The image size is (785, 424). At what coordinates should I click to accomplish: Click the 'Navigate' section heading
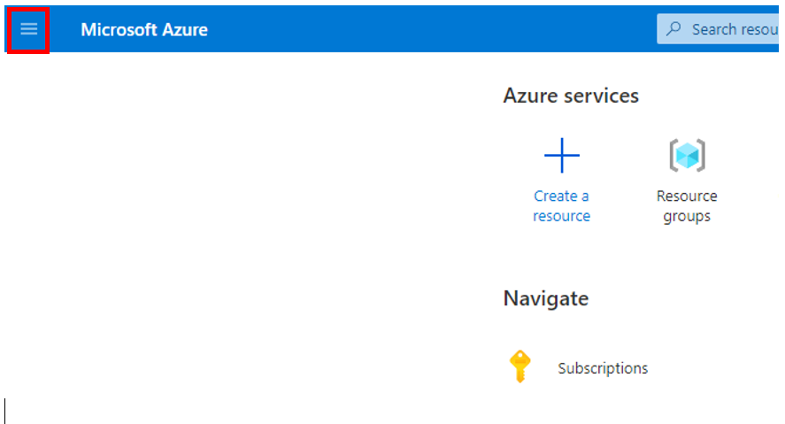[545, 298]
